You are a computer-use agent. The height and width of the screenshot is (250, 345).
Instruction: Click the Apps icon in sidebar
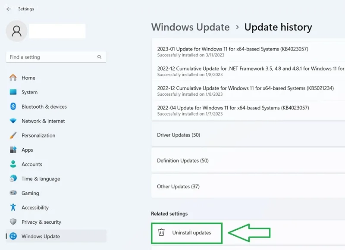pos(13,150)
